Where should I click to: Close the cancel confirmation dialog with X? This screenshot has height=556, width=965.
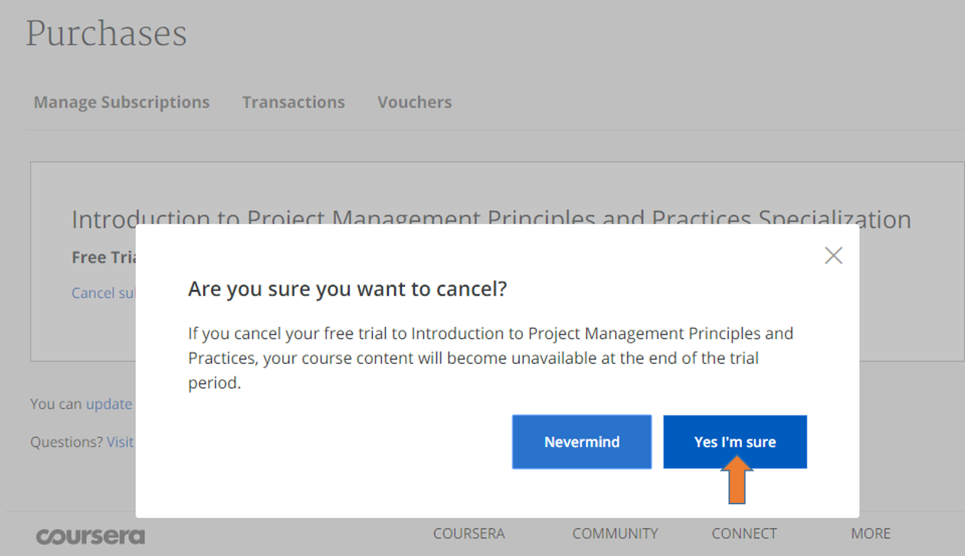pos(833,255)
